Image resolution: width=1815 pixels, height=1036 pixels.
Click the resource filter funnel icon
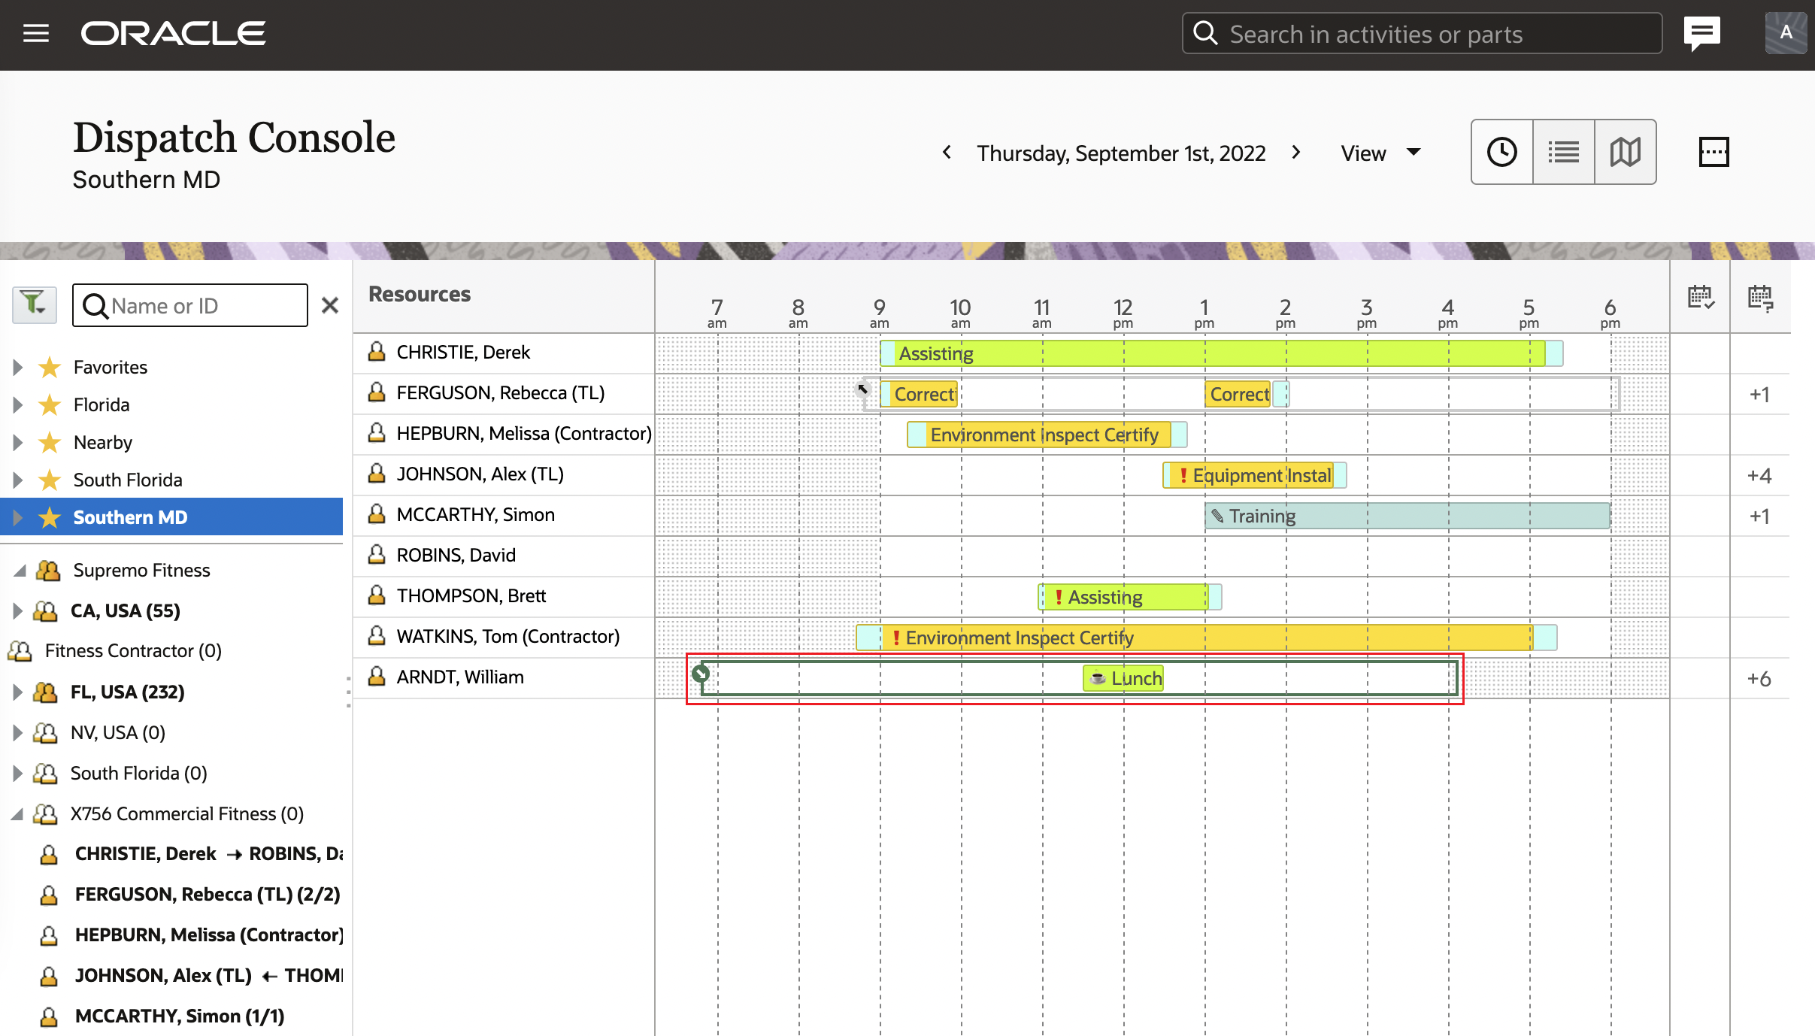coord(34,304)
